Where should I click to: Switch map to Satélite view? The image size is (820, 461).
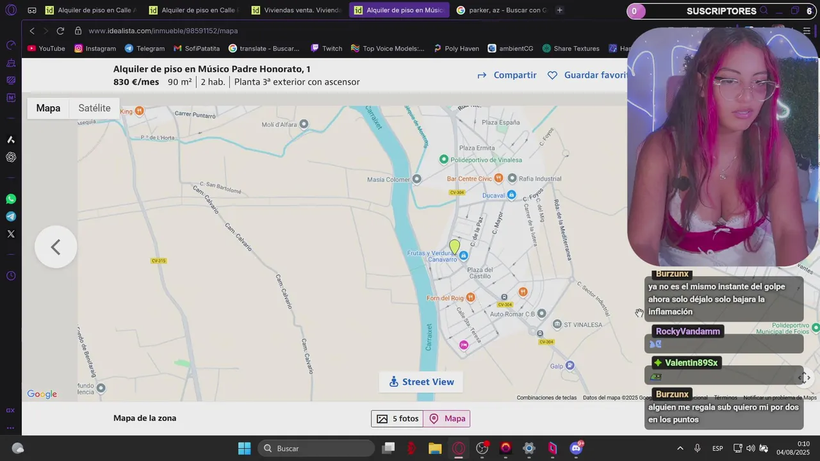[x=94, y=108]
